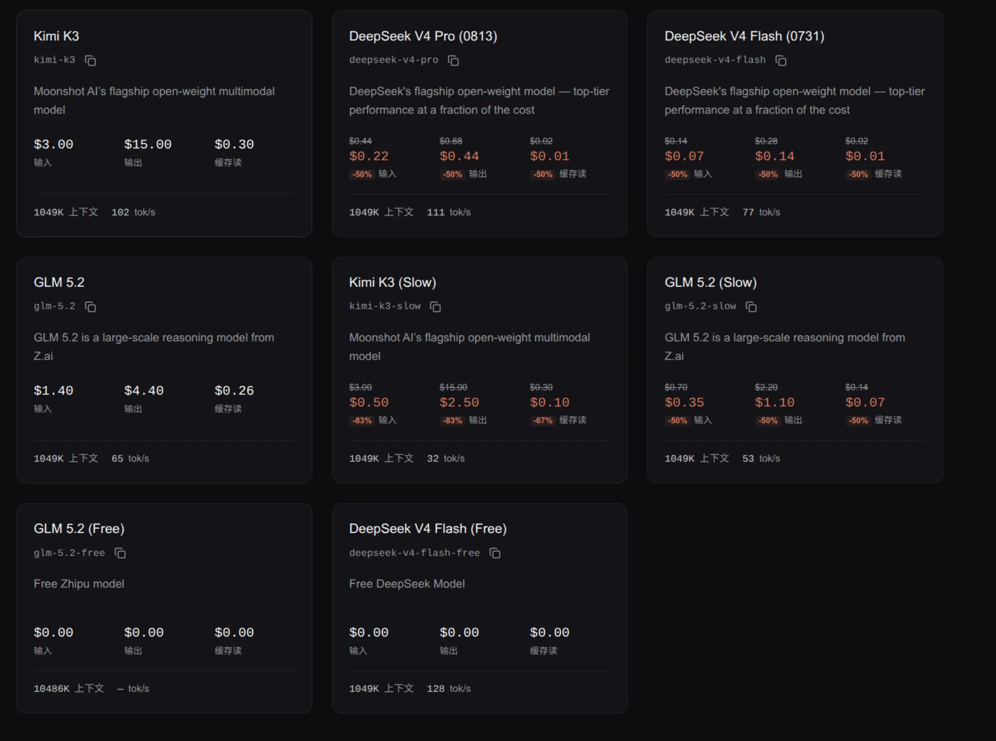996x741 pixels.
Task: Click the 128 tok/s speed value
Action: (x=449, y=688)
